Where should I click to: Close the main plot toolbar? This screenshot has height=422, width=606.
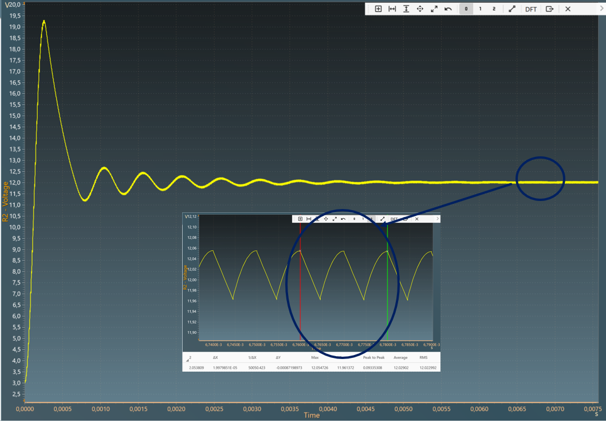[568, 9]
